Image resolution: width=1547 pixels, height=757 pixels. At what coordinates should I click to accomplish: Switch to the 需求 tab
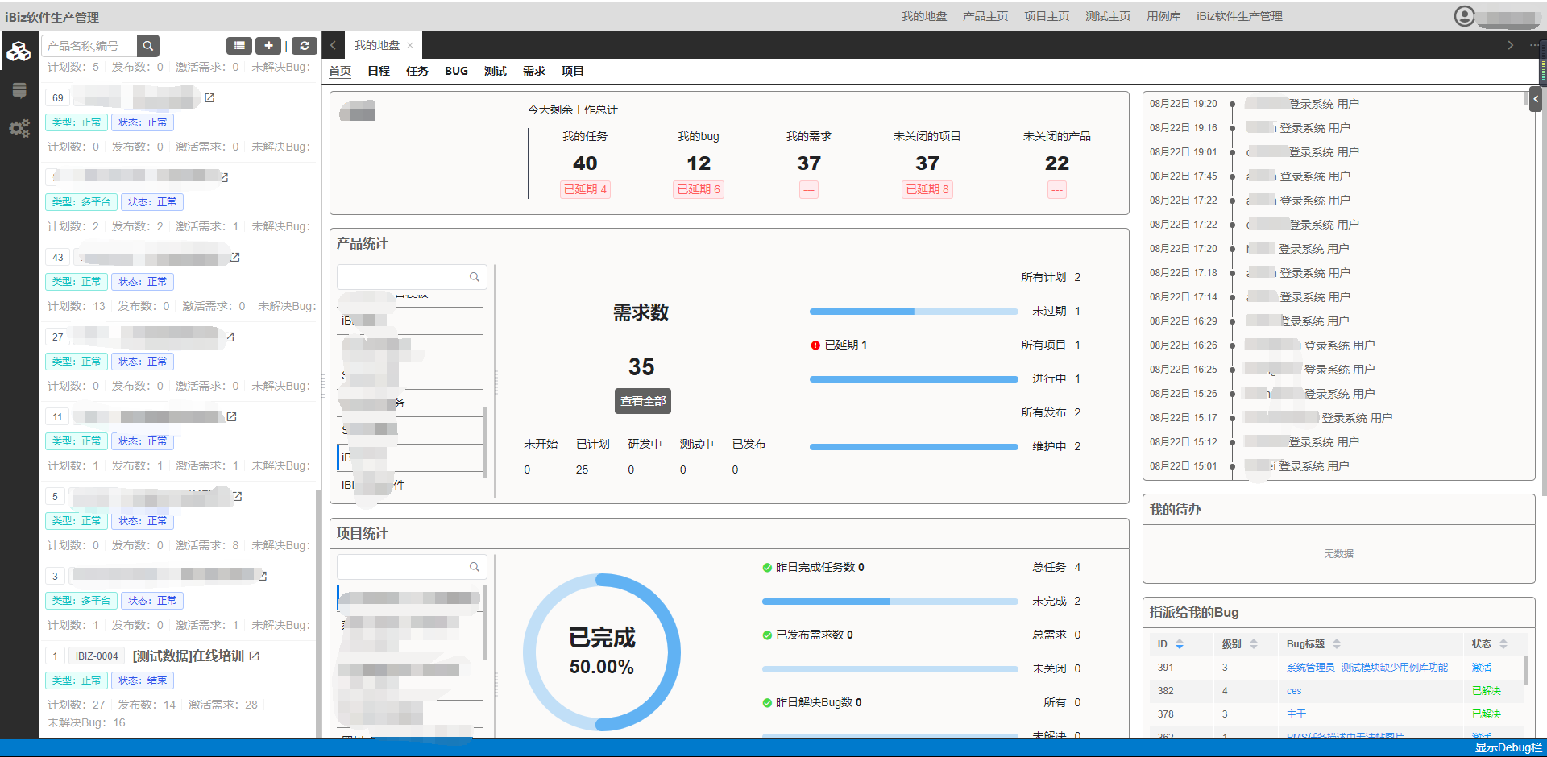pyautogui.click(x=534, y=71)
